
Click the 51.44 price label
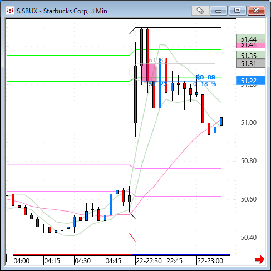pyautogui.click(x=251, y=39)
